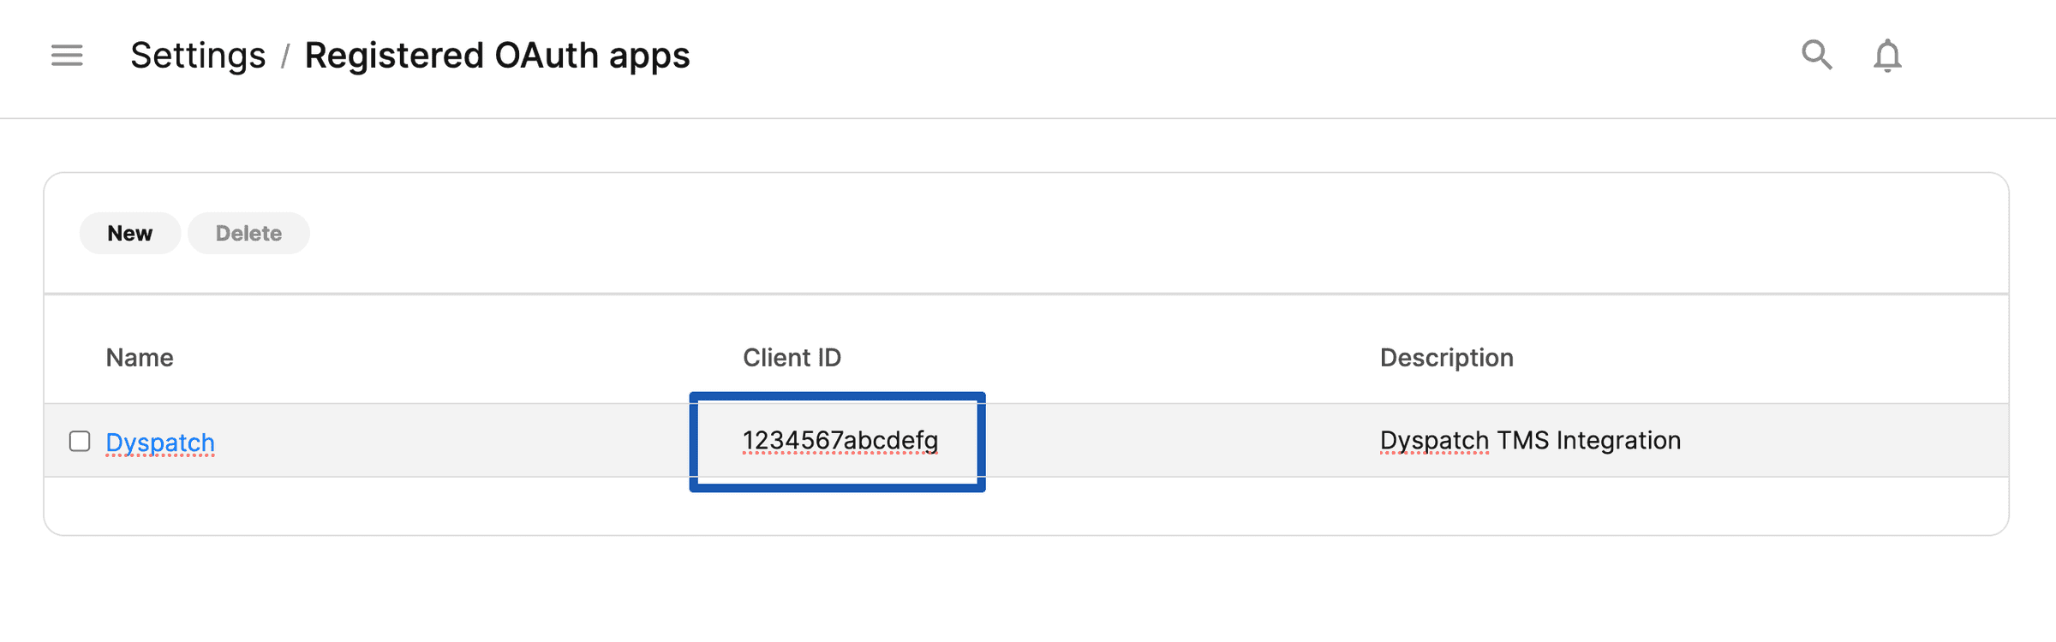Click the Name column header
This screenshot has width=2056, height=642.
coord(139,357)
